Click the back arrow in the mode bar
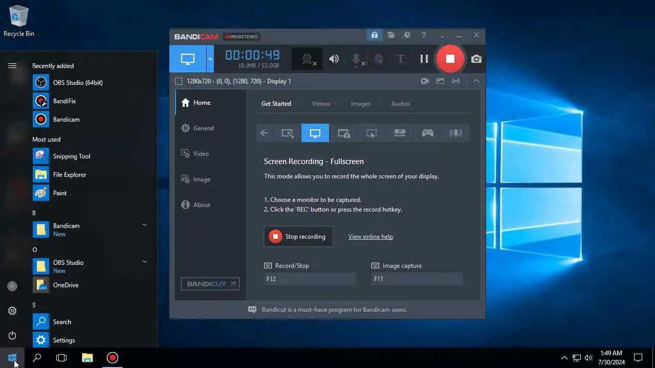 pos(265,133)
